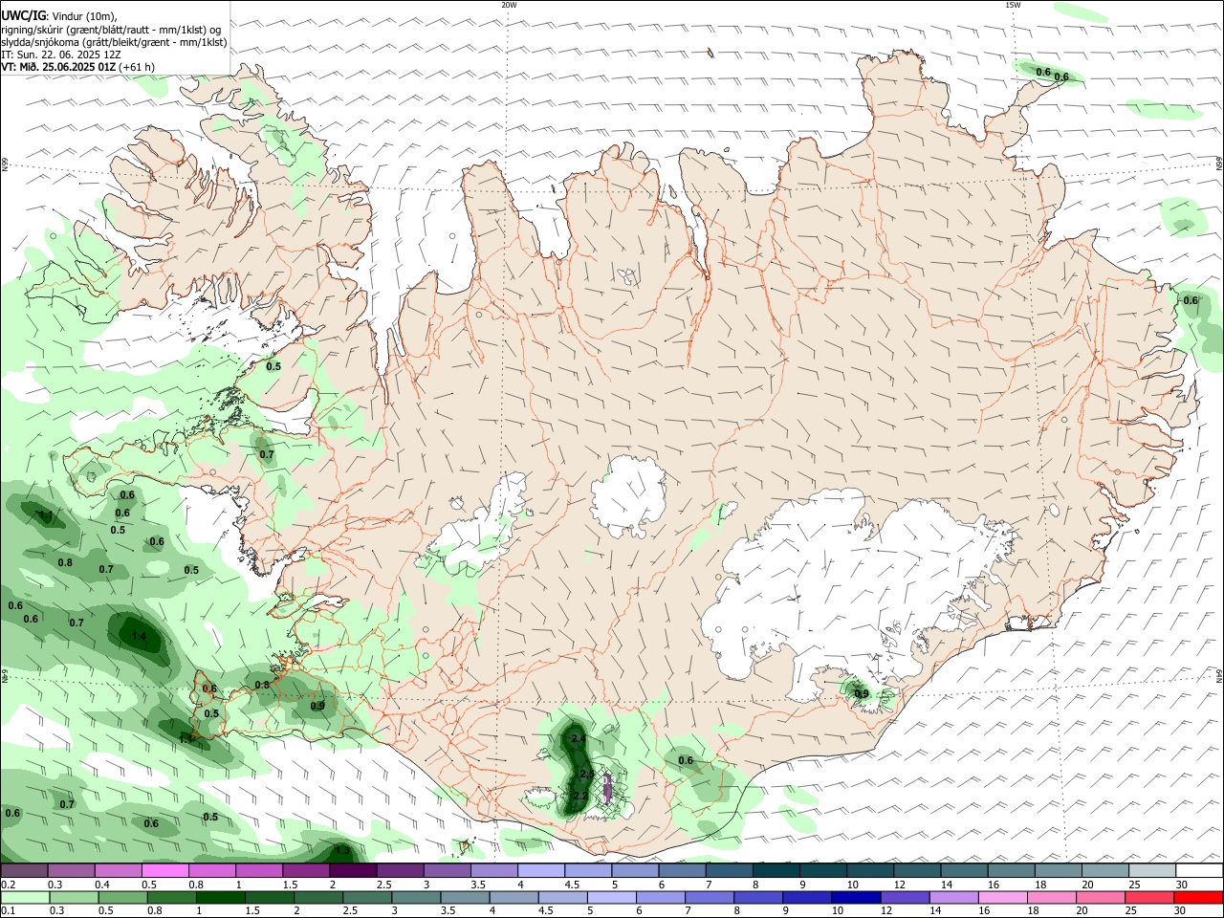Click the '15W' longitude label
The image size is (1224, 918).
1012,5
